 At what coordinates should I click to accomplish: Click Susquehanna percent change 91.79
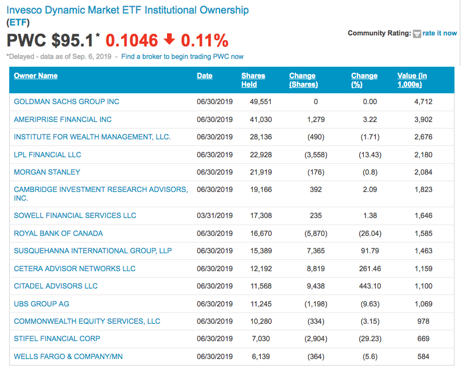click(370, 251)
